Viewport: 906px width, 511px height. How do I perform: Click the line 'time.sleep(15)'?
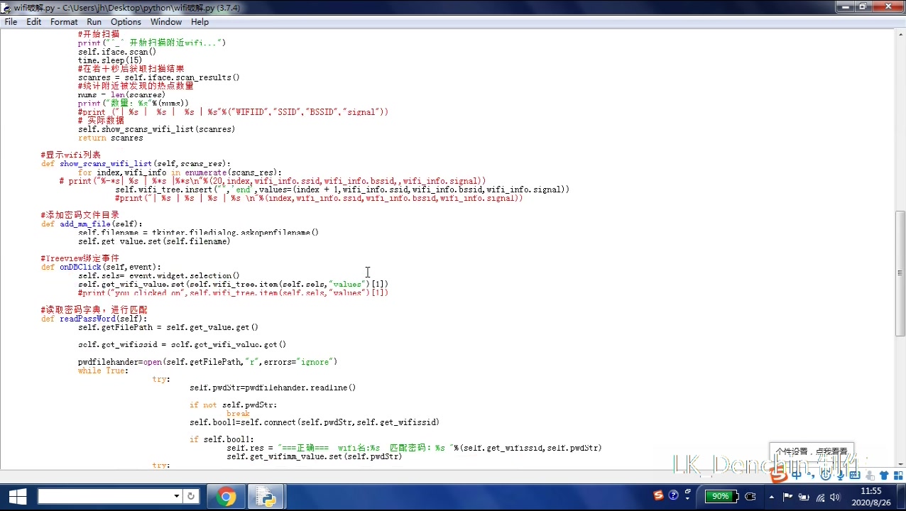[110, 60]
